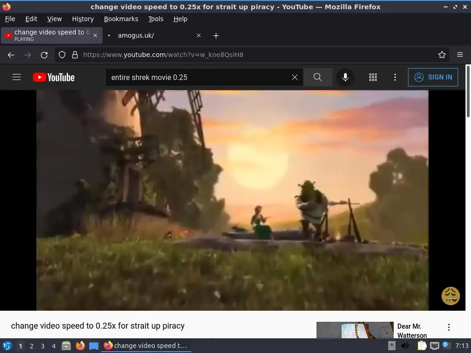The width and height of the screenshot is (471, 353).
Task: Open the View menu
Action: 54,19
